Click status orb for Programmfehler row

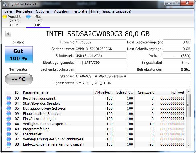pyautogui.click(x=9, y=129)
